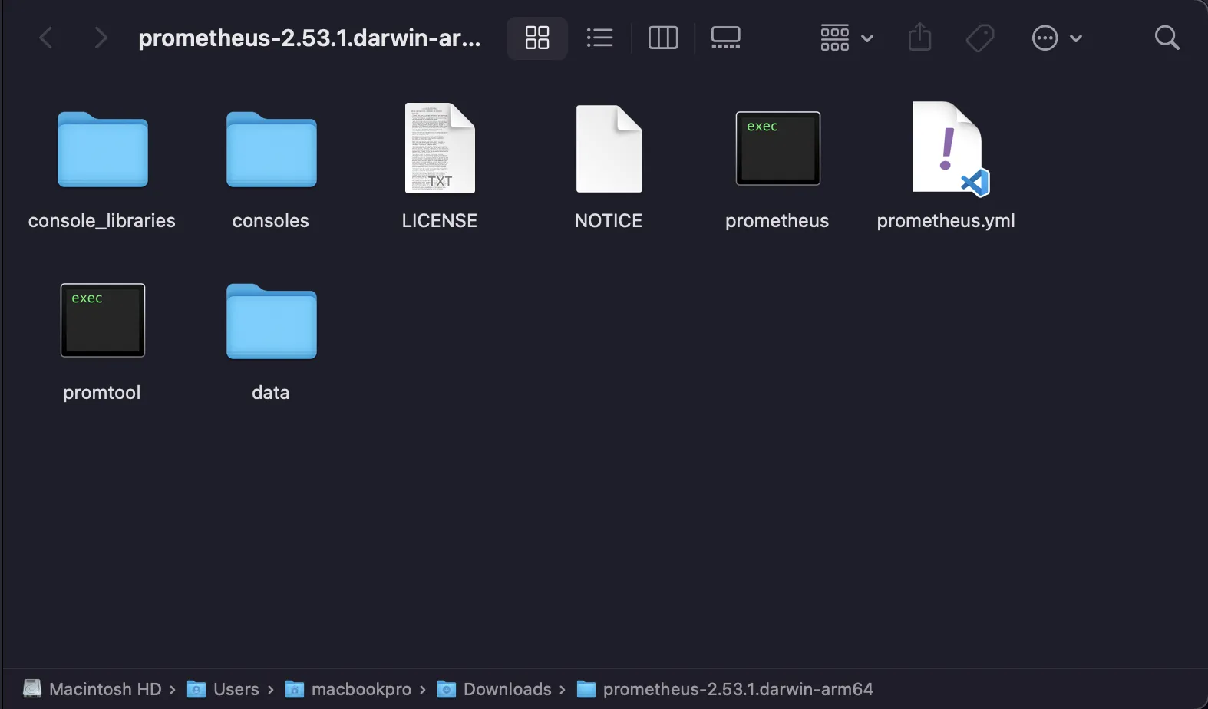Go back with the left arrow
The height and width of the screenshot is (709, 1208).
click(x=46, y=38)
